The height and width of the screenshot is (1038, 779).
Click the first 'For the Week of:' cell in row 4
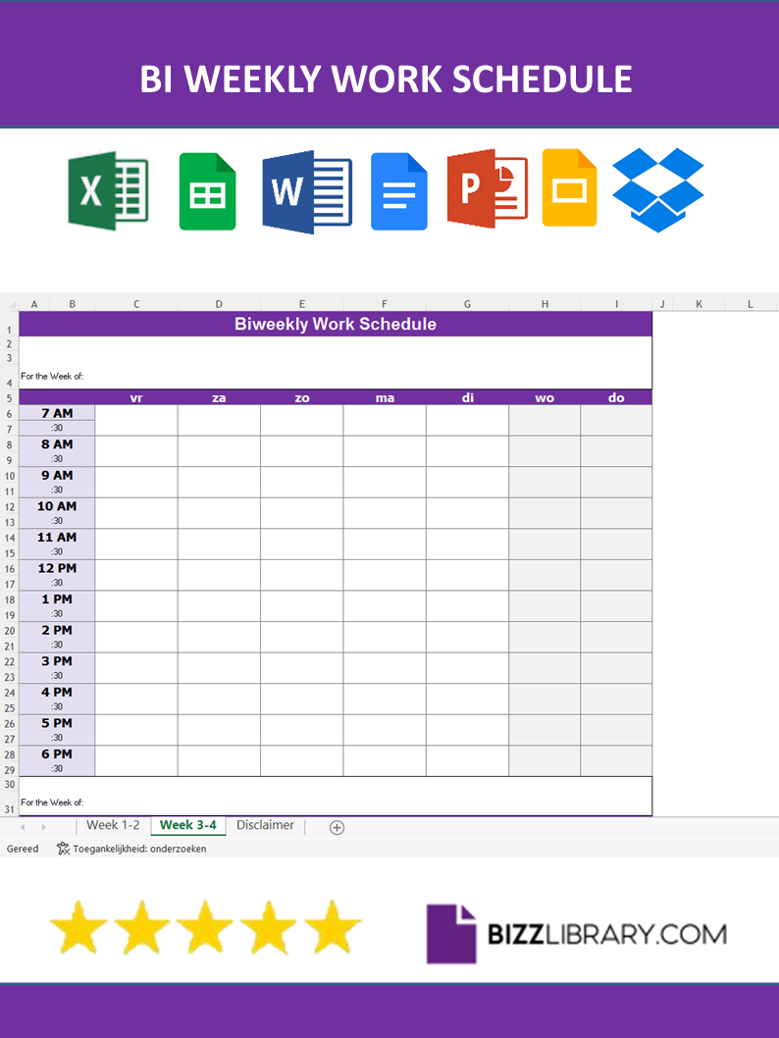(52, 376)
